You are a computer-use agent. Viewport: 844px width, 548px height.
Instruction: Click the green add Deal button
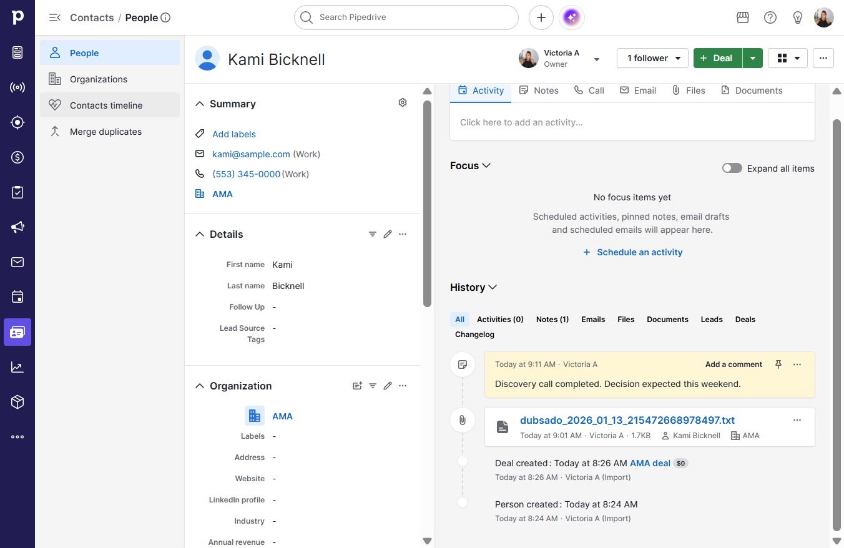718,58
